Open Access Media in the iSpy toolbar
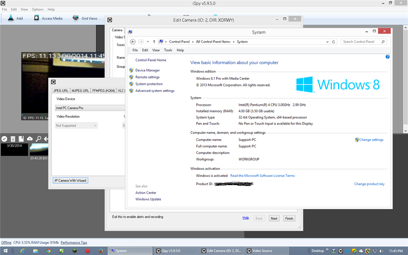 tap(48, 18)
